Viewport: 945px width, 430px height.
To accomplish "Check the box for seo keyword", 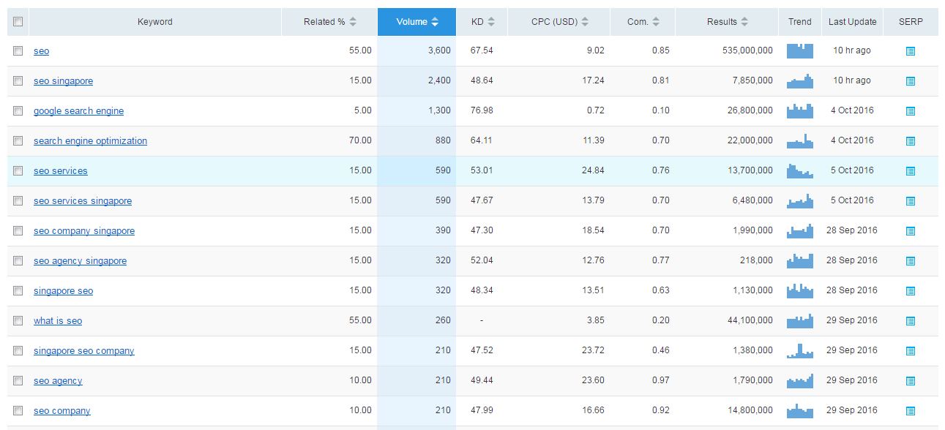I will 18,51.
